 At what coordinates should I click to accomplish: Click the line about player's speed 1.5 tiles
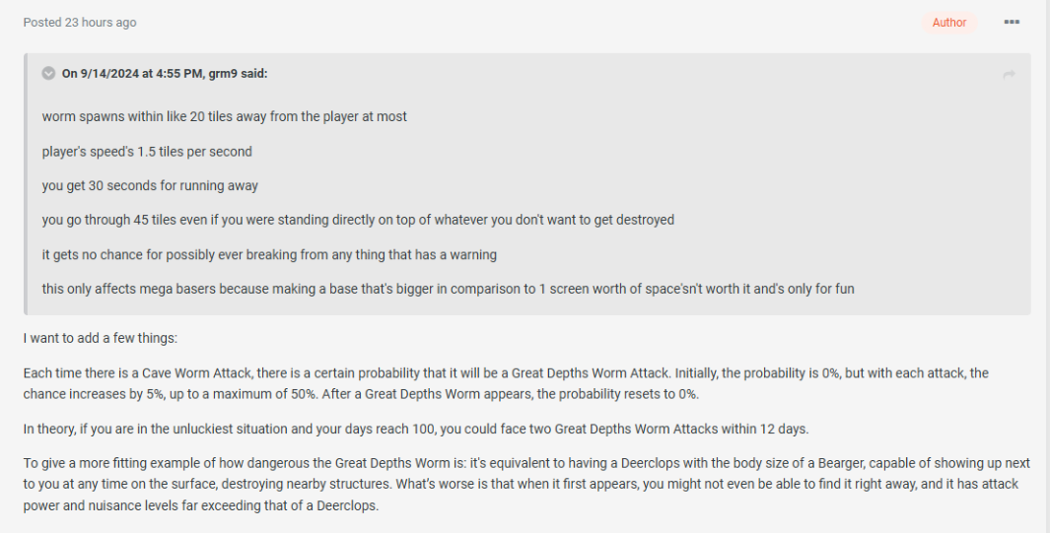[x=147, y=152]
